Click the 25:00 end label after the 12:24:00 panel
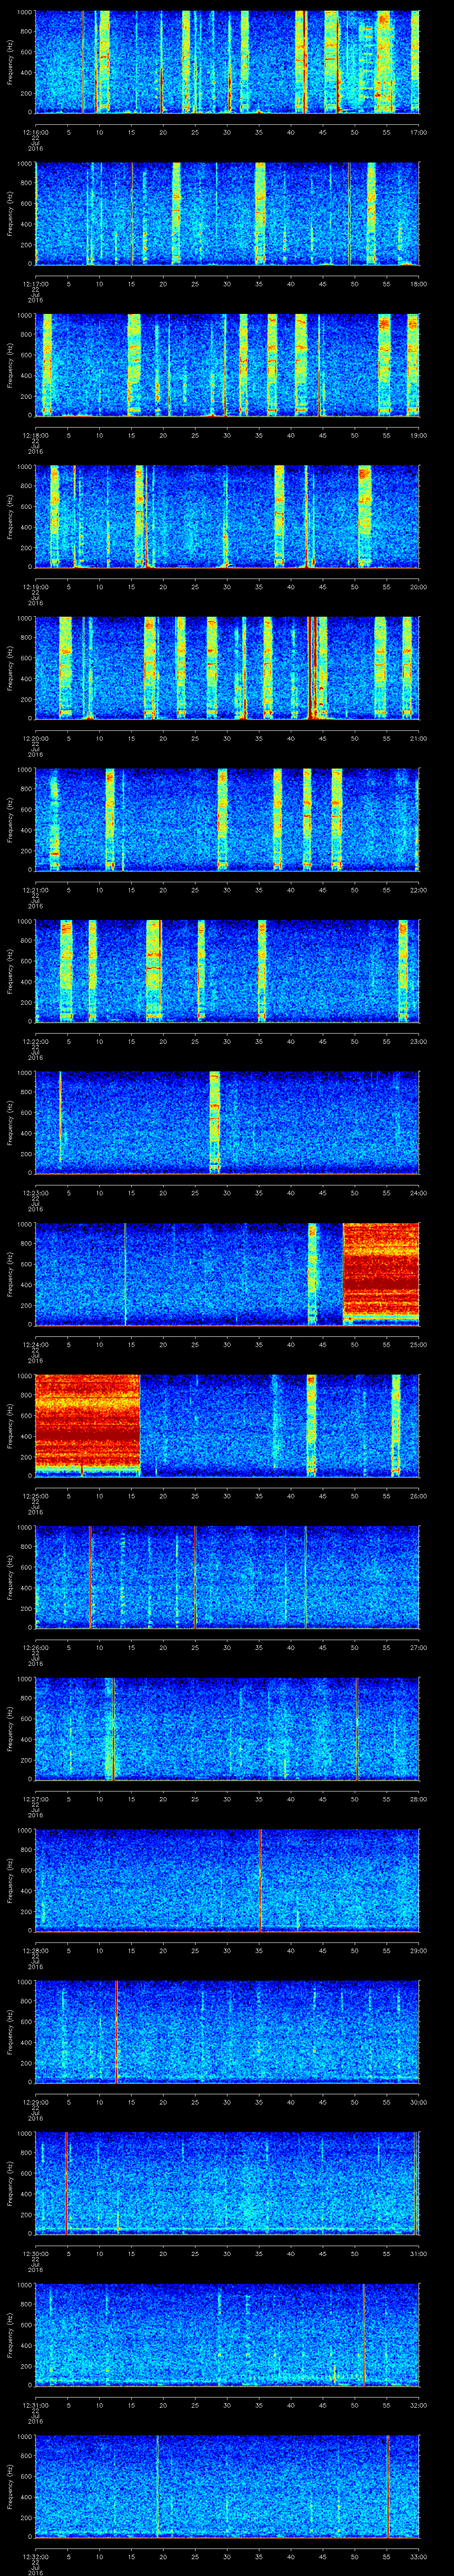454x2576 pixels. coord(418,1344)
